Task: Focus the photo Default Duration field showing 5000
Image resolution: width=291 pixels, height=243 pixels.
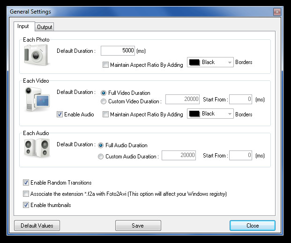Action: click(x=118, y=50)
